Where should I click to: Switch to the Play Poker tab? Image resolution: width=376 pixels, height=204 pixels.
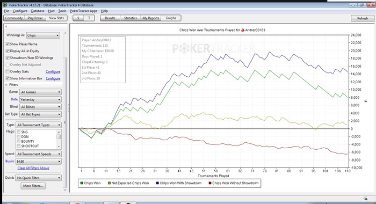click(x=35, y=18)
